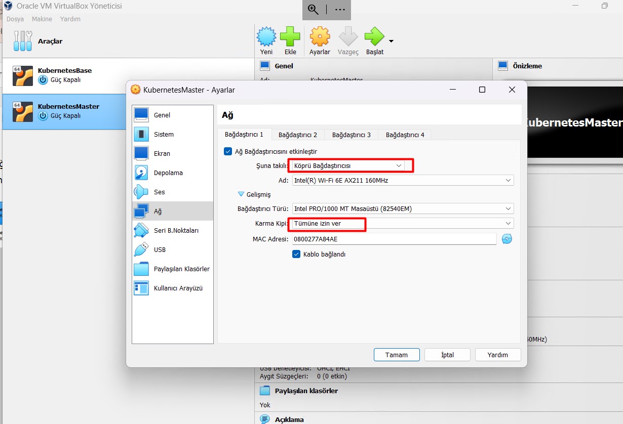623x424 pixels.
Task: Maximize the Ayarlar settings dialog
Action: (x=482, y=90)
